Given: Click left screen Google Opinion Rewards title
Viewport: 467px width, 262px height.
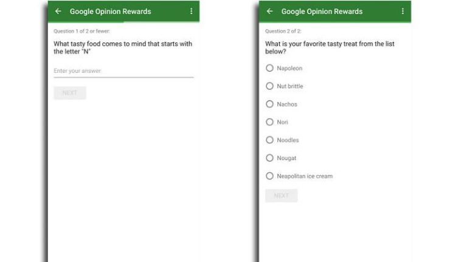Looking at the screenshot, I should pyautogui.click(x=111, y=12).
